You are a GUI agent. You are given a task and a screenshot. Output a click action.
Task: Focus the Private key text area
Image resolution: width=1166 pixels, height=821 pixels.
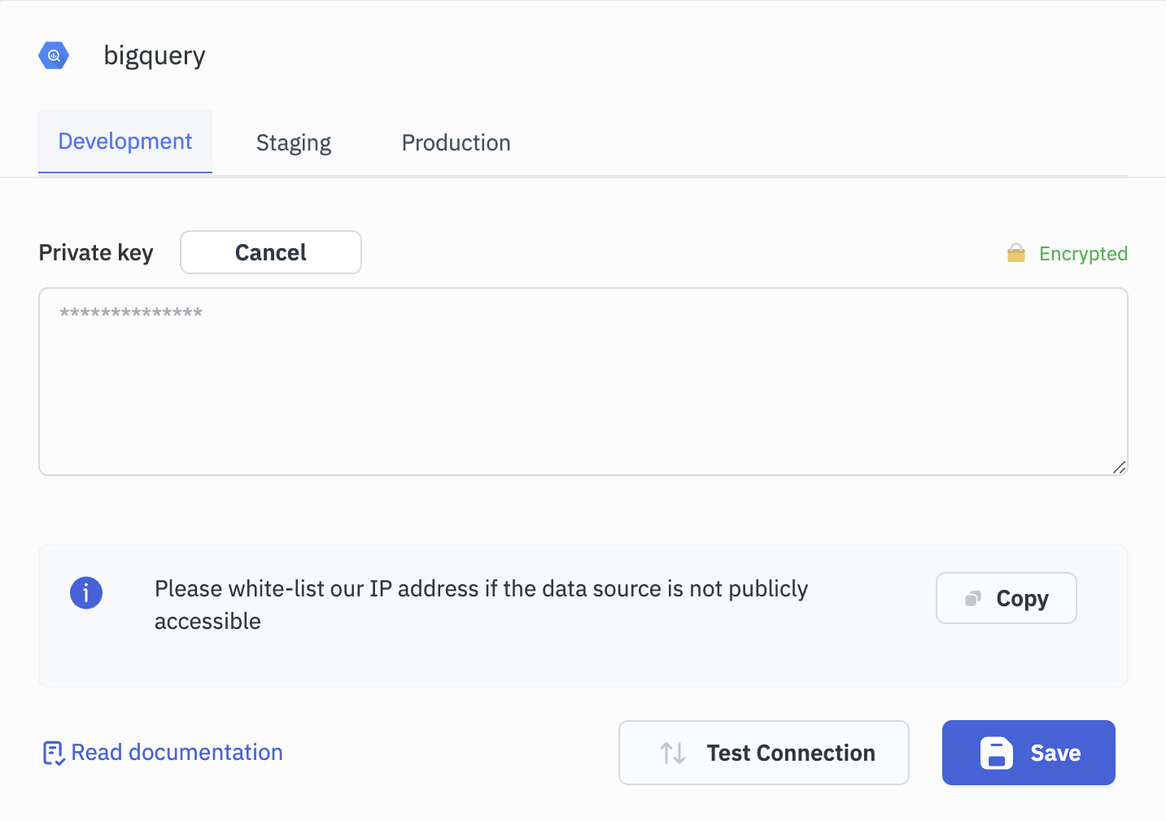(x=583, y=381)
